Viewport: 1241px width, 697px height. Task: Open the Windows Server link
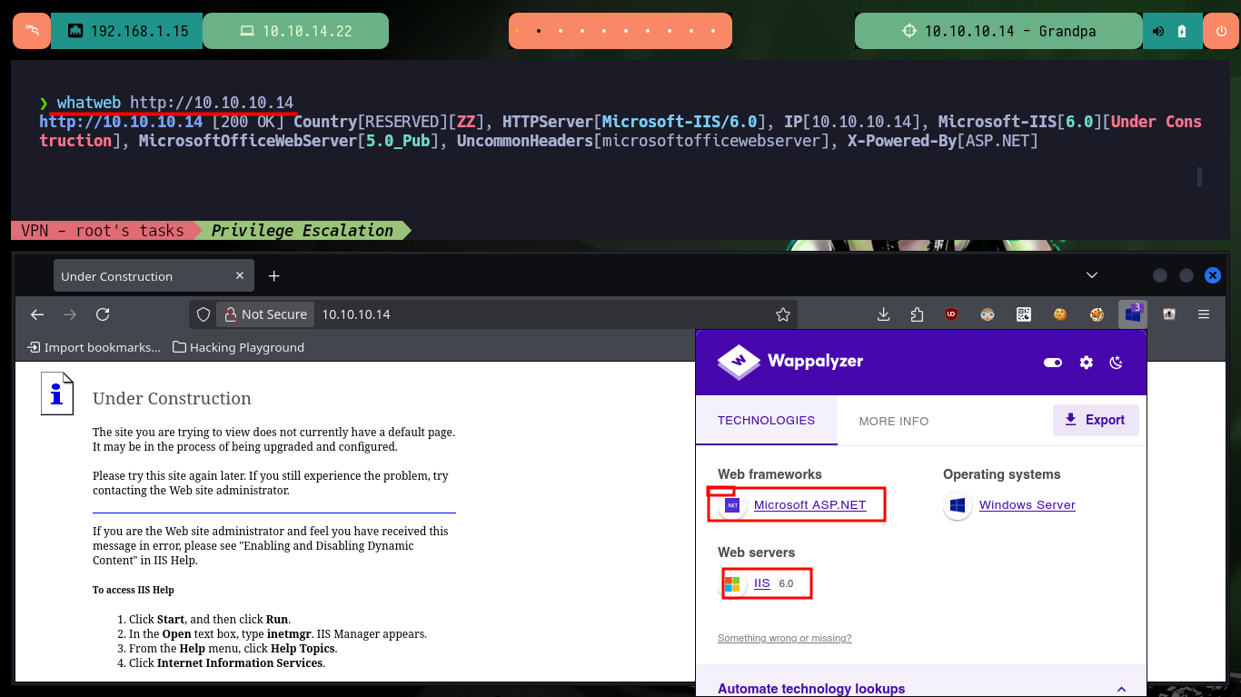click(x=1028, y=505)
